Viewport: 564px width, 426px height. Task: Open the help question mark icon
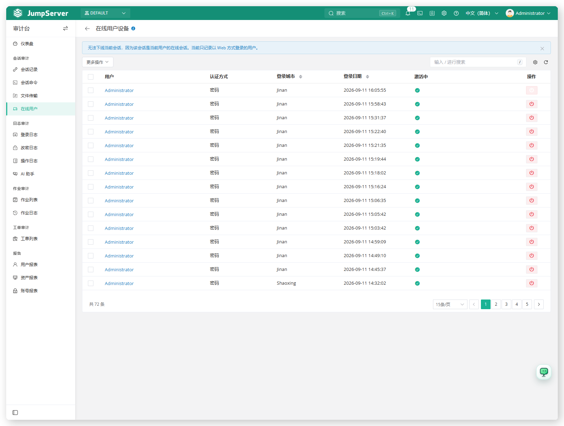(456, 13)
